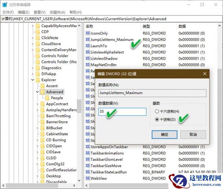Select the BannerStore tree item

(57, 122)
